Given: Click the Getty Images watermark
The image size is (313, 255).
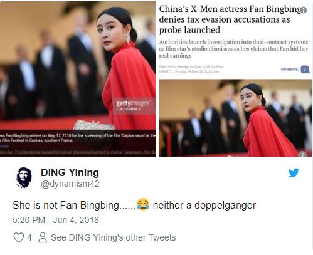Looking at the screenshot, I should pos(133,105).
